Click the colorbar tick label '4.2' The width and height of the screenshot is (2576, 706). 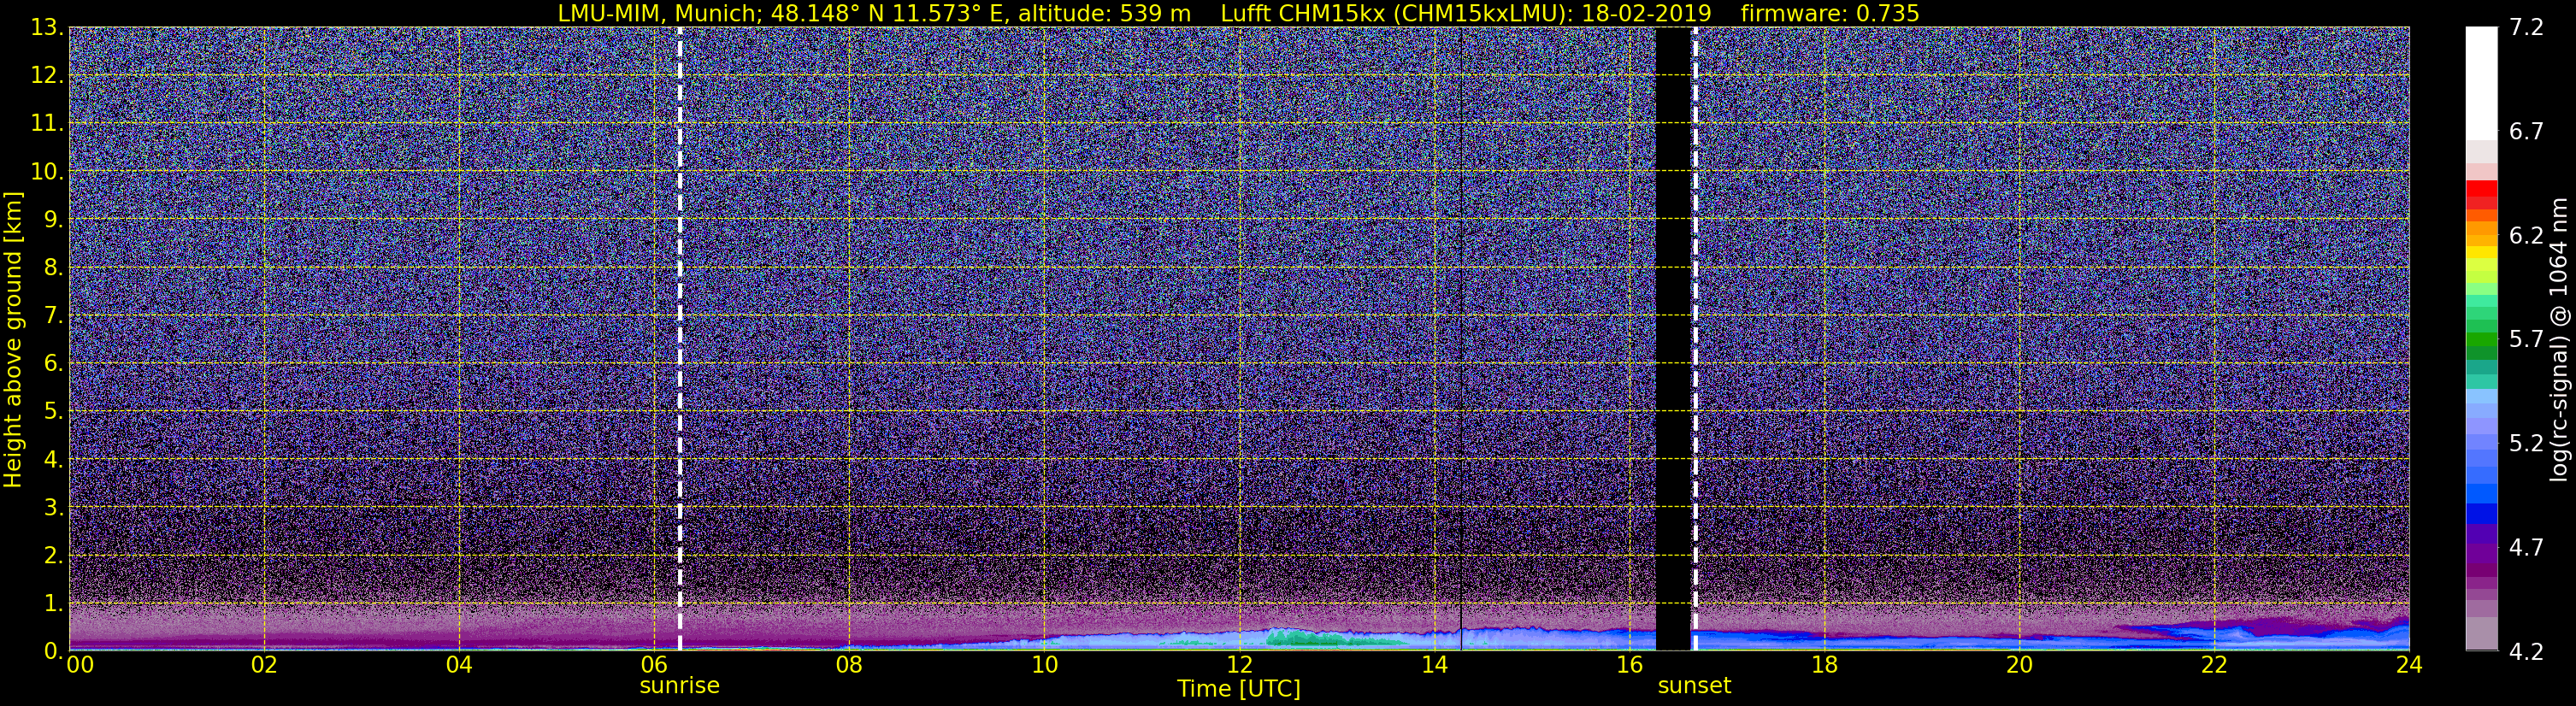[x=2526, y=651]
